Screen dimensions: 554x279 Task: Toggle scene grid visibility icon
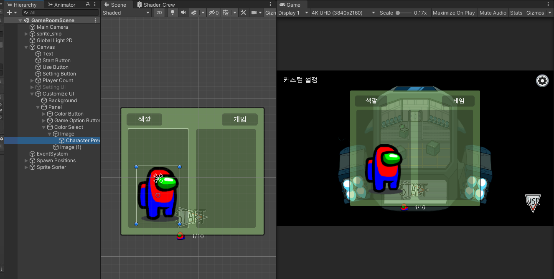226,13
